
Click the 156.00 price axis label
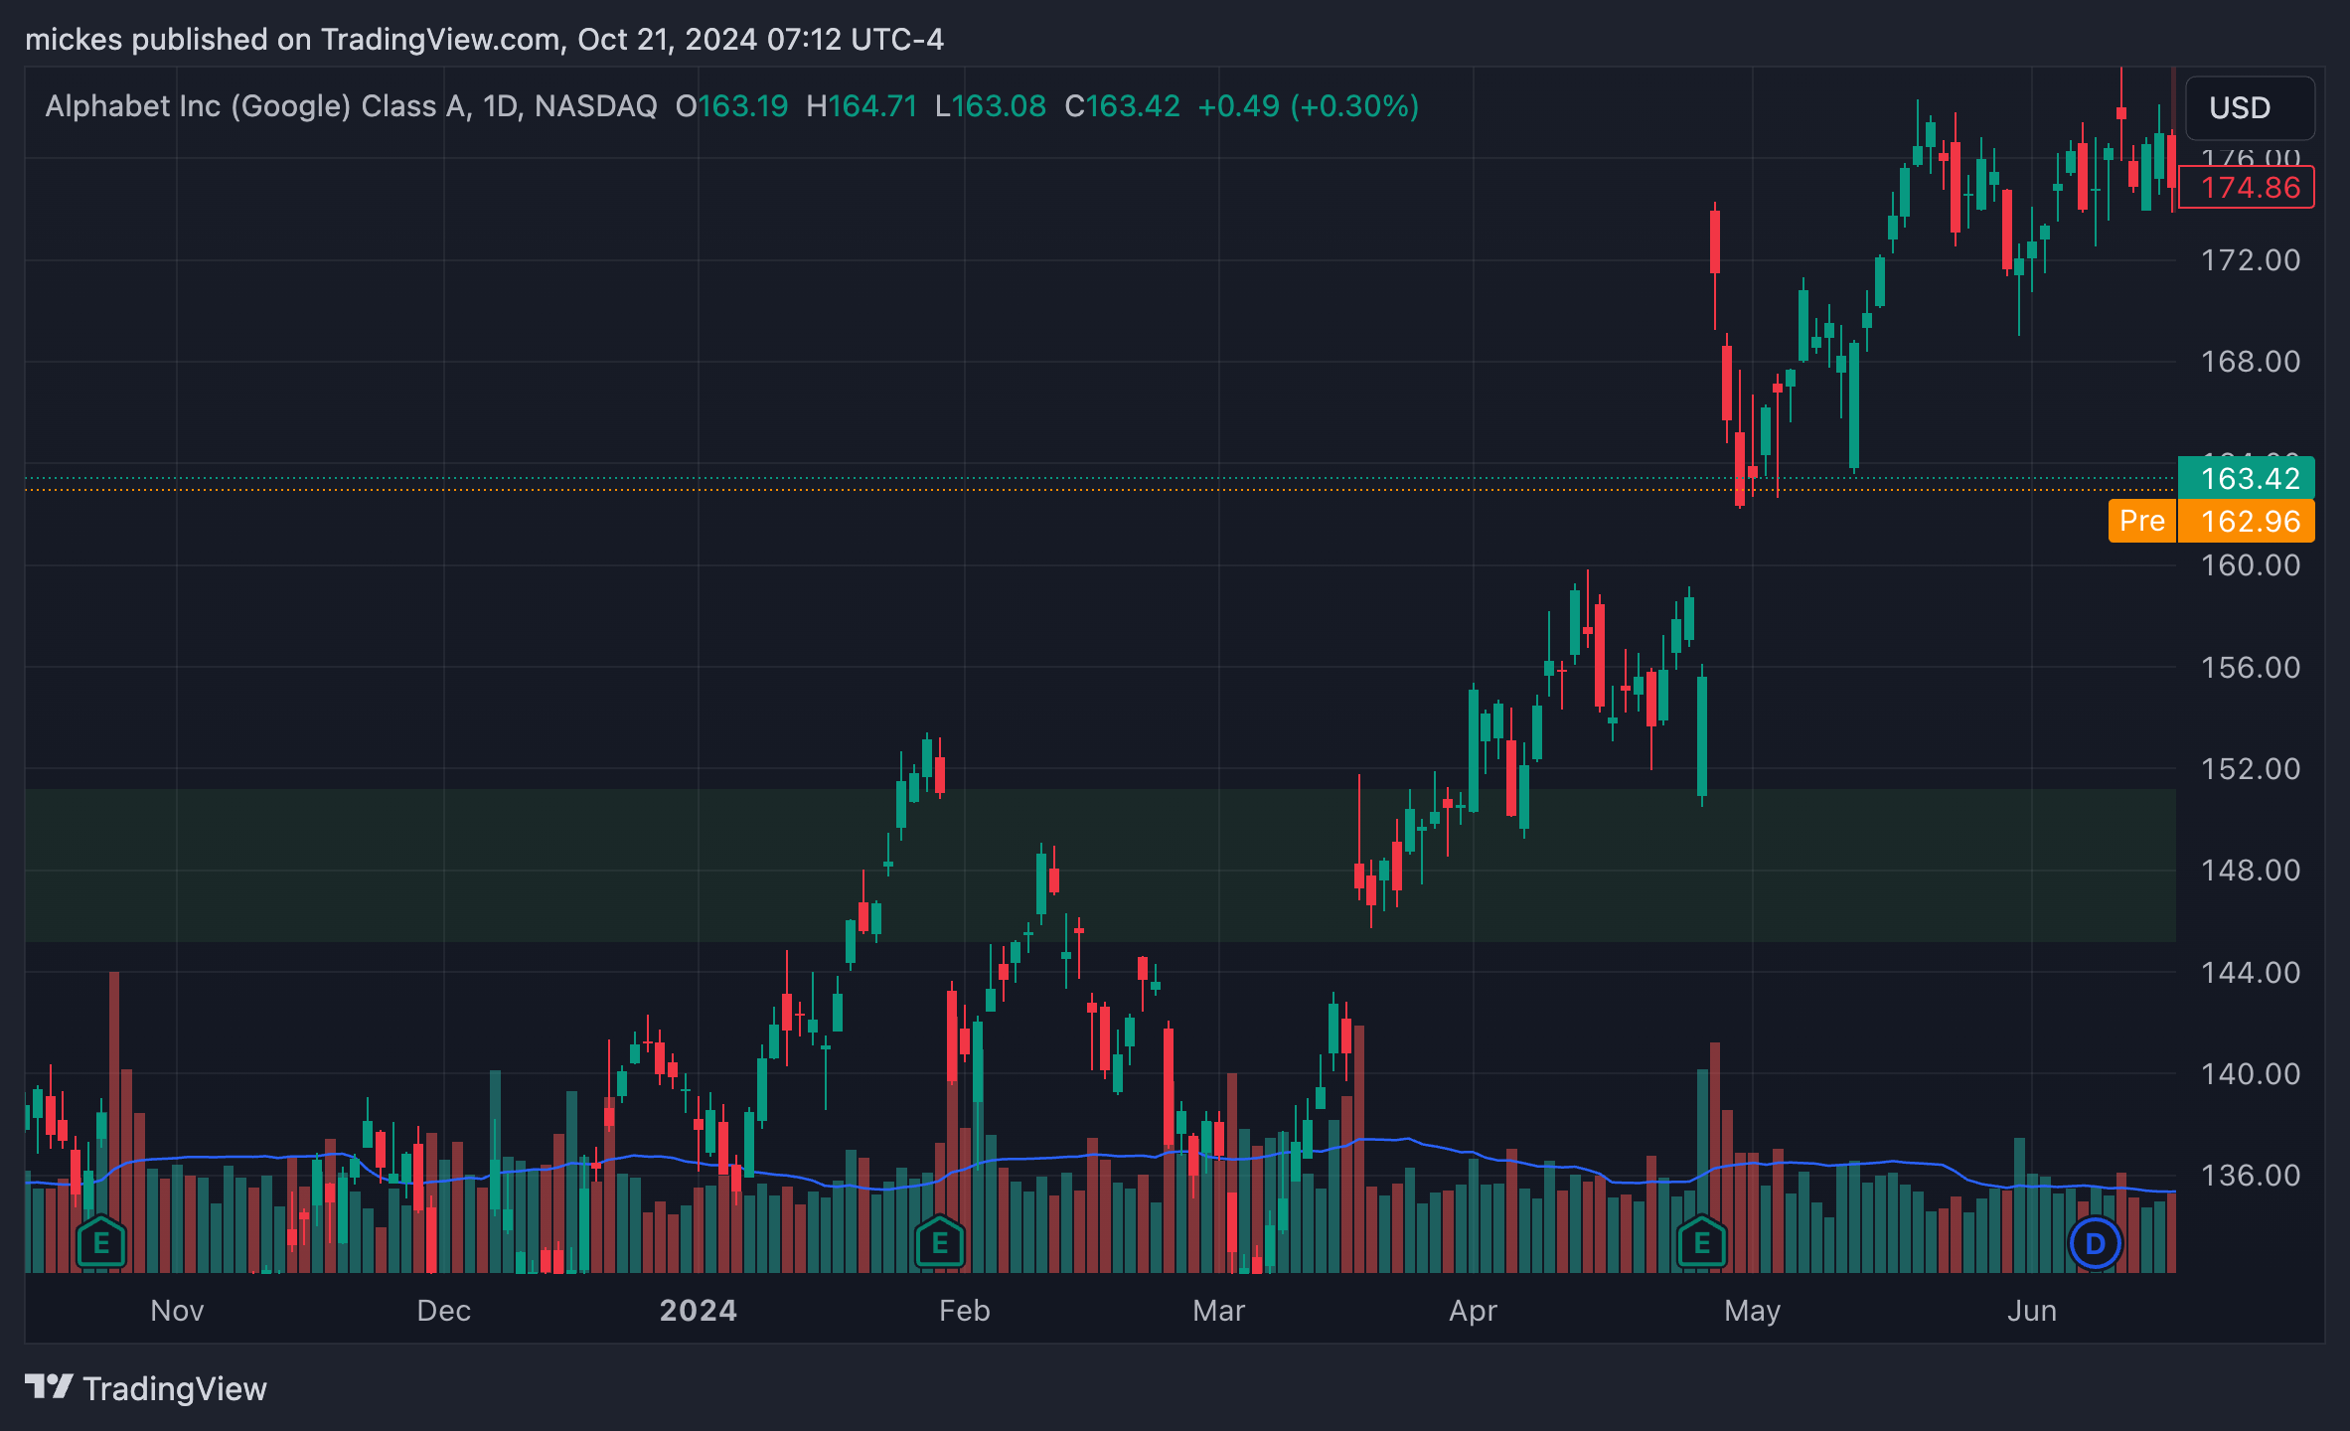pyautogui.click(x=2251, y=667)
